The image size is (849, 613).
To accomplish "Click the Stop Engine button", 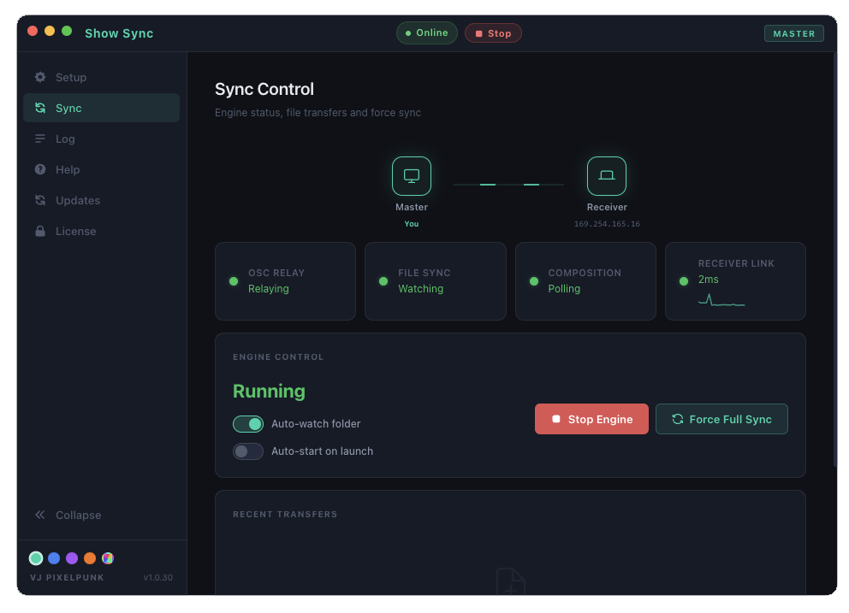I will (x=591, y=419).
